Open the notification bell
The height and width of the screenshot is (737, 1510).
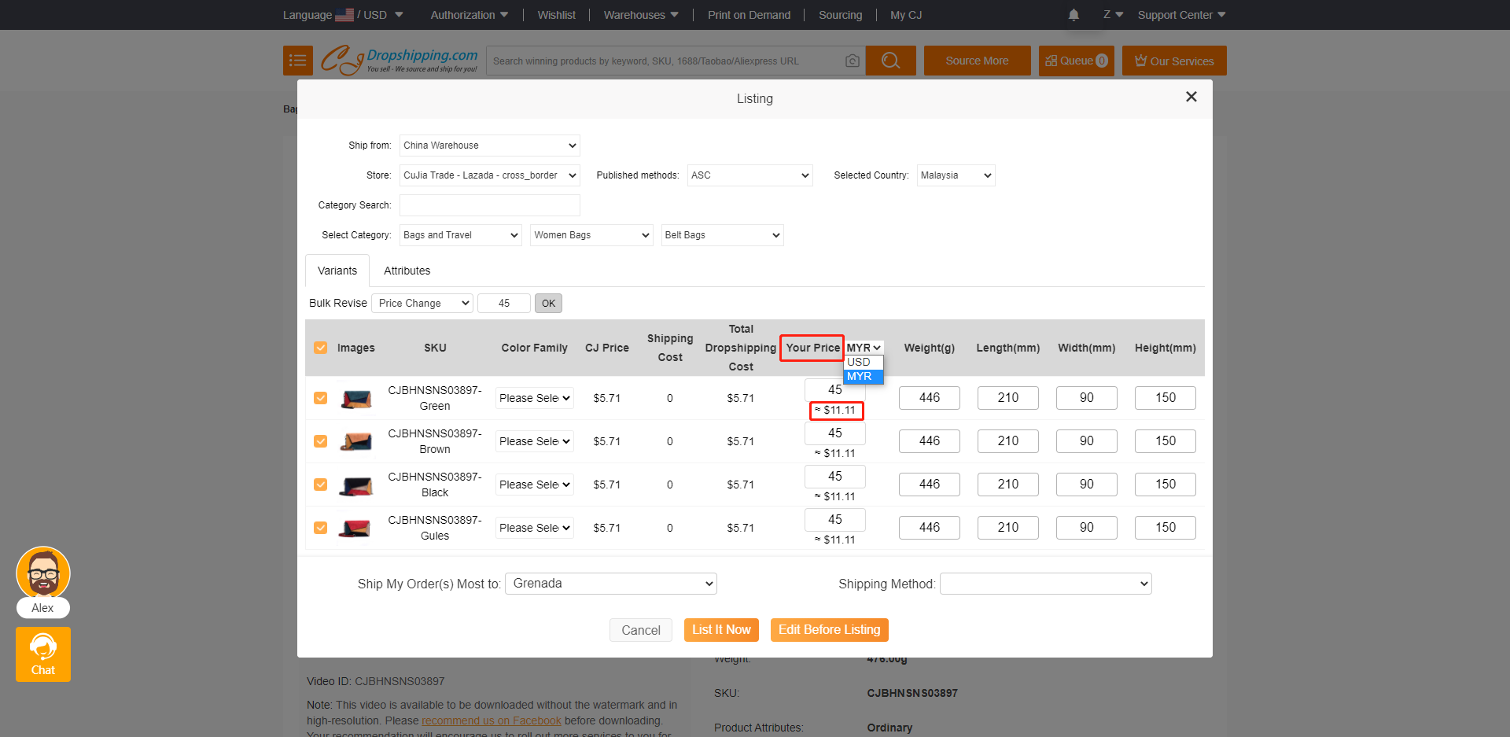point(1073,14)
